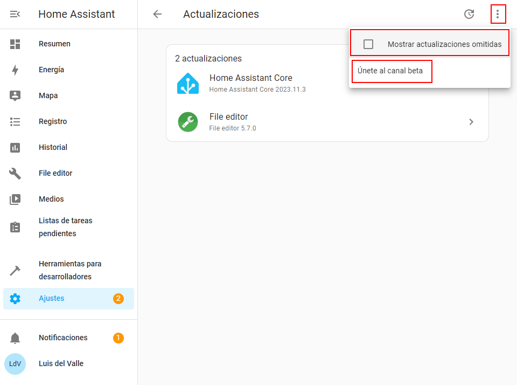Image resolution: width=517 pixels, height=385 pixels.
Task: Click the back arrow next to Actualizaciones
Action: 157,14
